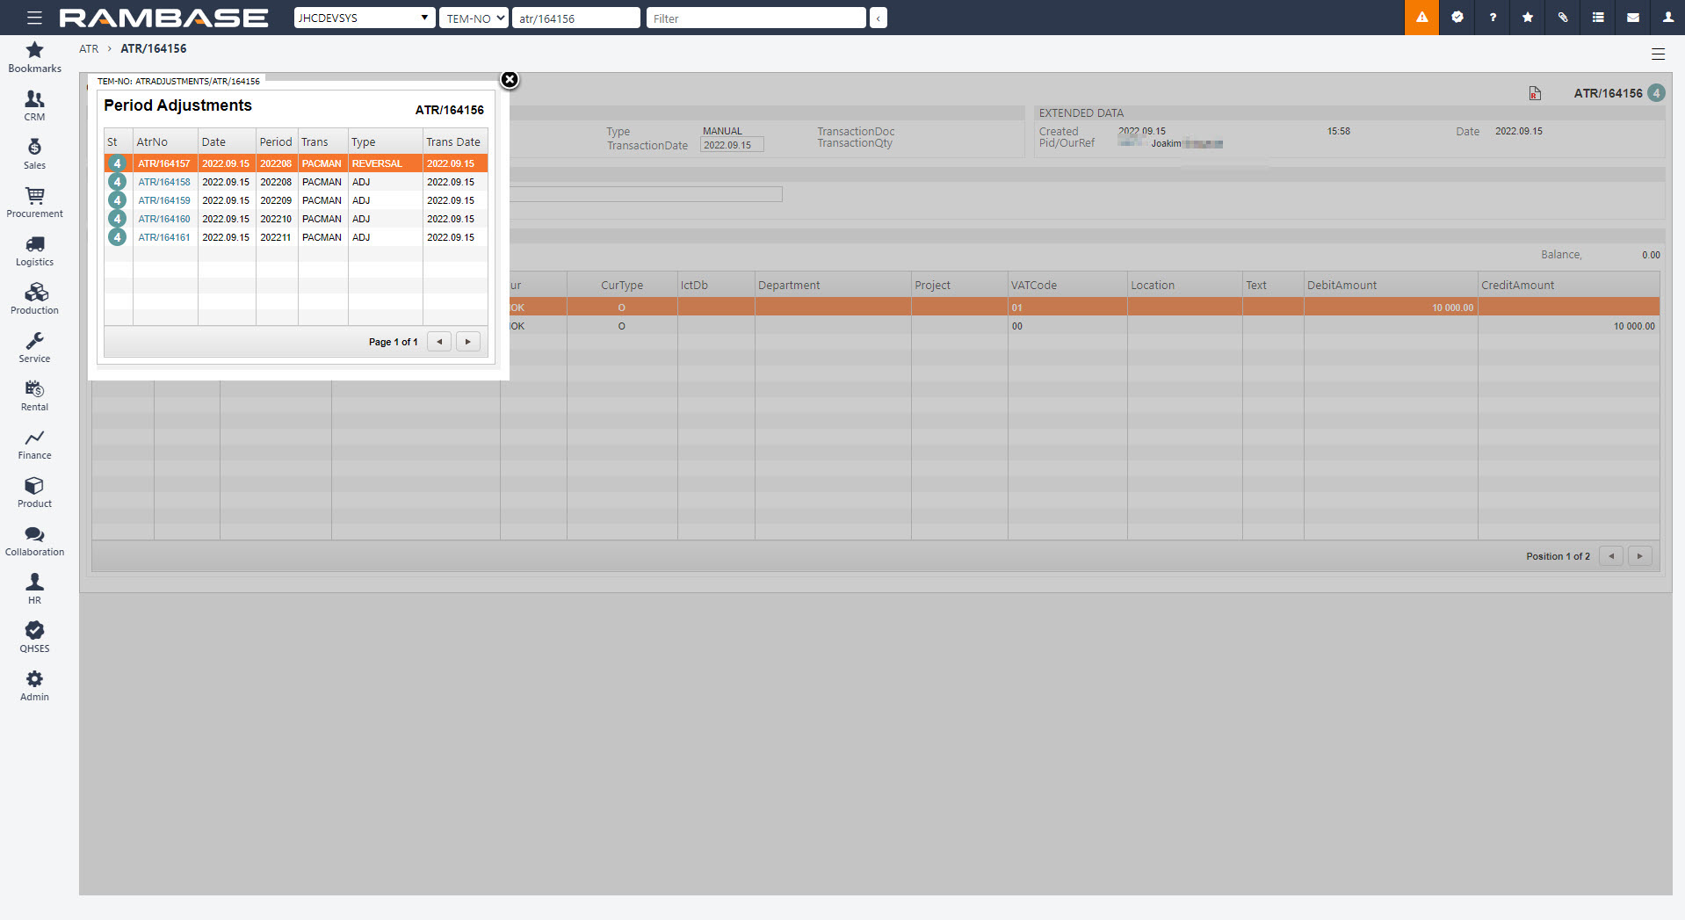Image resolution: width=1685 pixels, height=920 pixels.
Task: Click the ATR breadcrumb link
Action: click(x=89, y=49)
